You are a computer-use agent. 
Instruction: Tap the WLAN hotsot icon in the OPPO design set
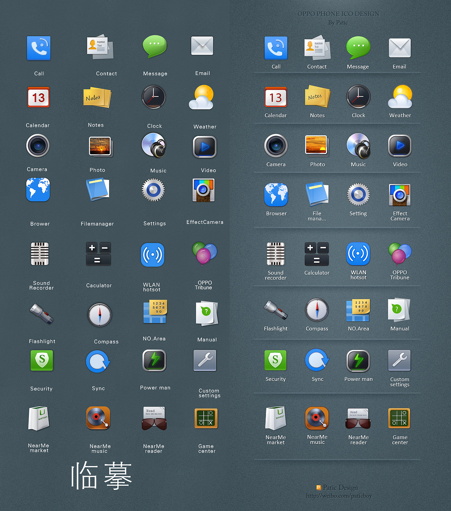click(358, 254)
